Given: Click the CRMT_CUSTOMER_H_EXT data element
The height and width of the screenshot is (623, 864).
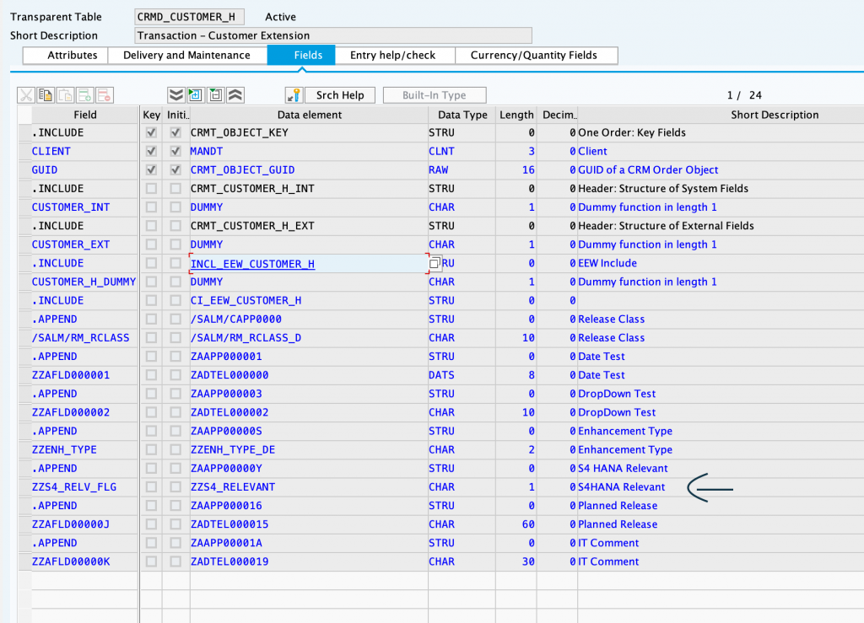Looking at the screenshot, I should point(252,226).
